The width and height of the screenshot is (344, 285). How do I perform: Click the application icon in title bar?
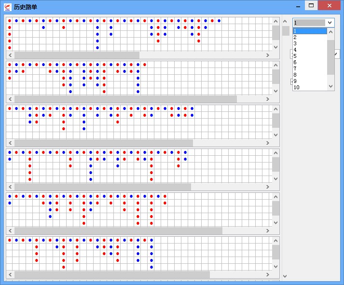click(x=7, y=7)
